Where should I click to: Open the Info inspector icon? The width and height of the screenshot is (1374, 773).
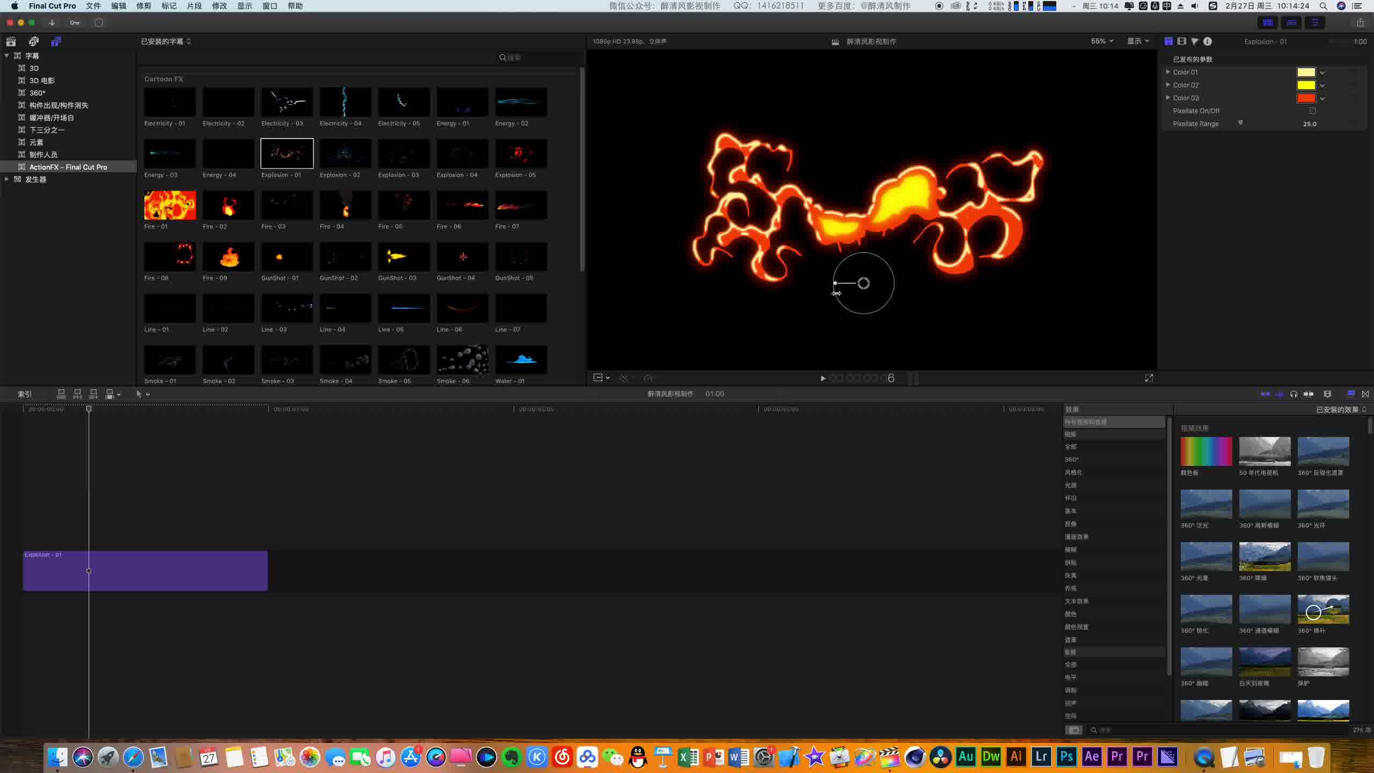[x=1207, y=41]
